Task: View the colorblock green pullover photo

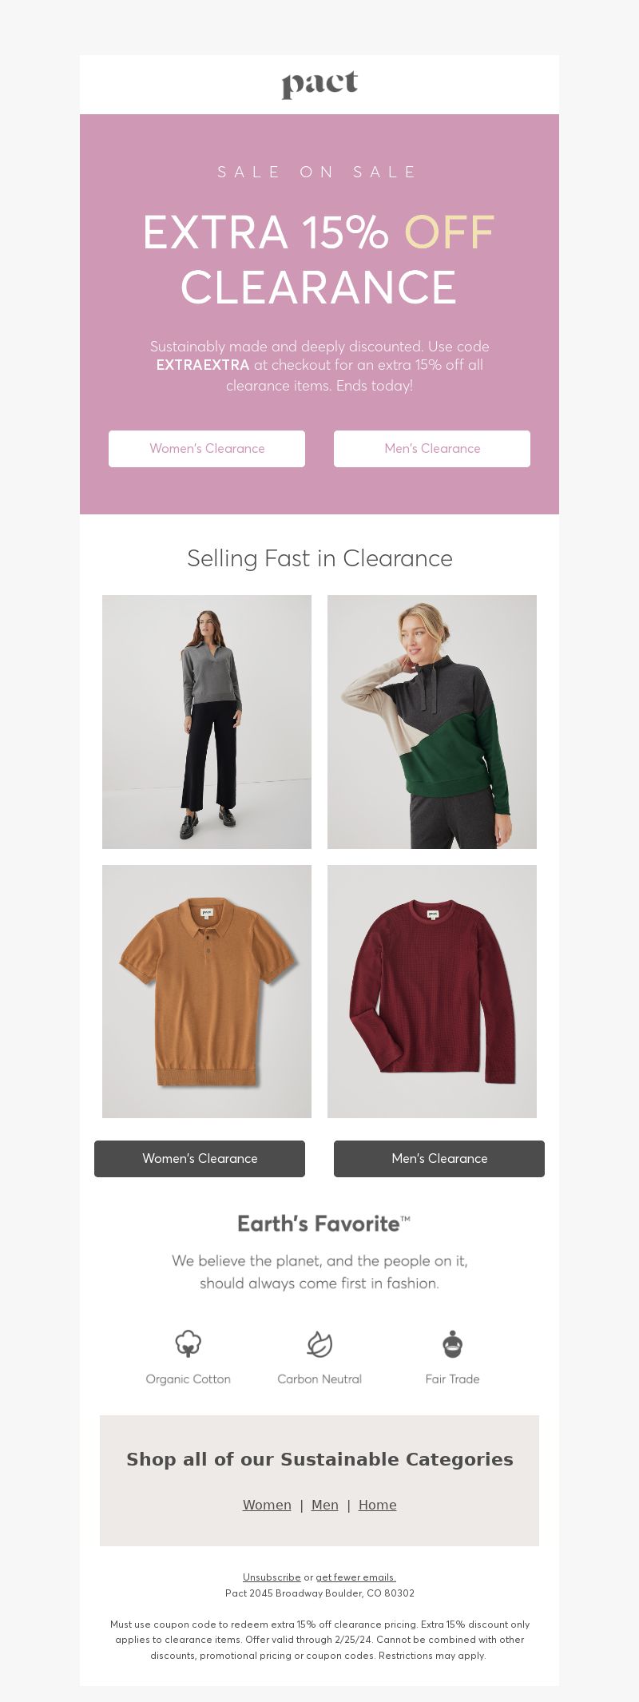Action: point(432,722)
